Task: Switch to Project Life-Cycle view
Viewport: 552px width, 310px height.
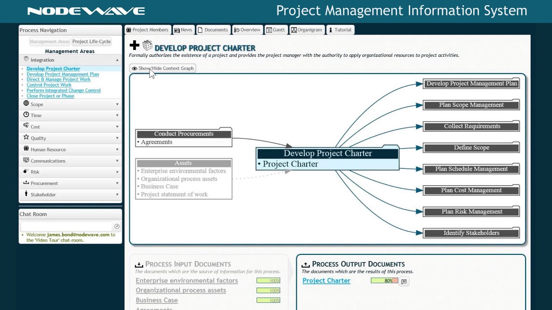Action: pyautogui.click(x=91, y=41)
